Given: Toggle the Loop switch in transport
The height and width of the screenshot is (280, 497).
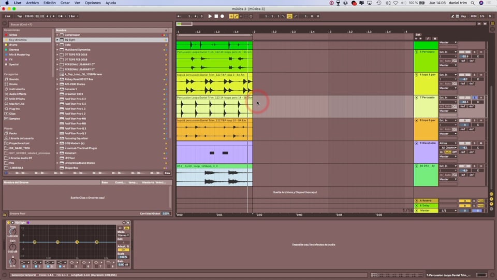Looking at the screenshot, I should (289, 16).
